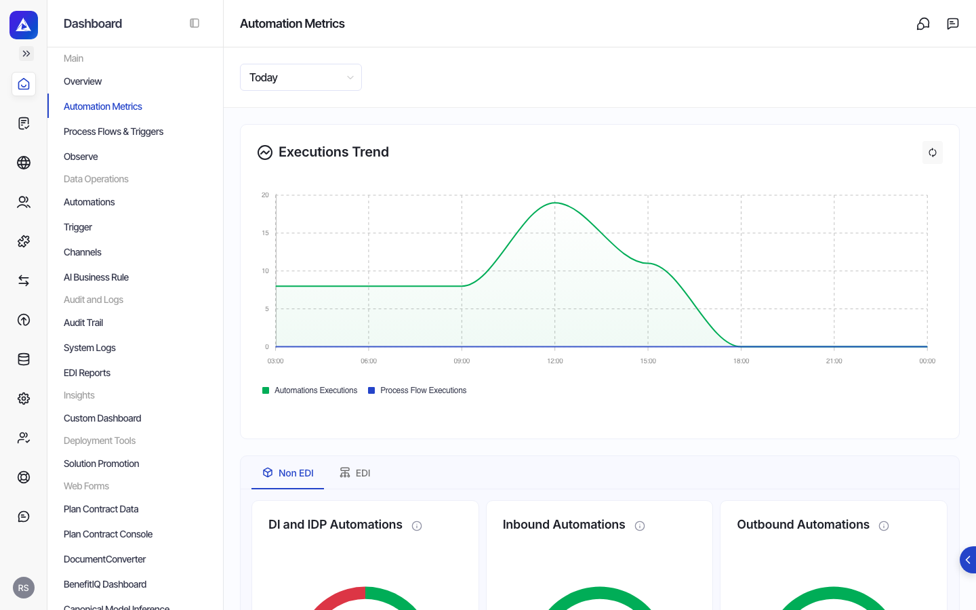Open the circular upload arrow icon
976x610 pixels.
click(x=24, y=320)
